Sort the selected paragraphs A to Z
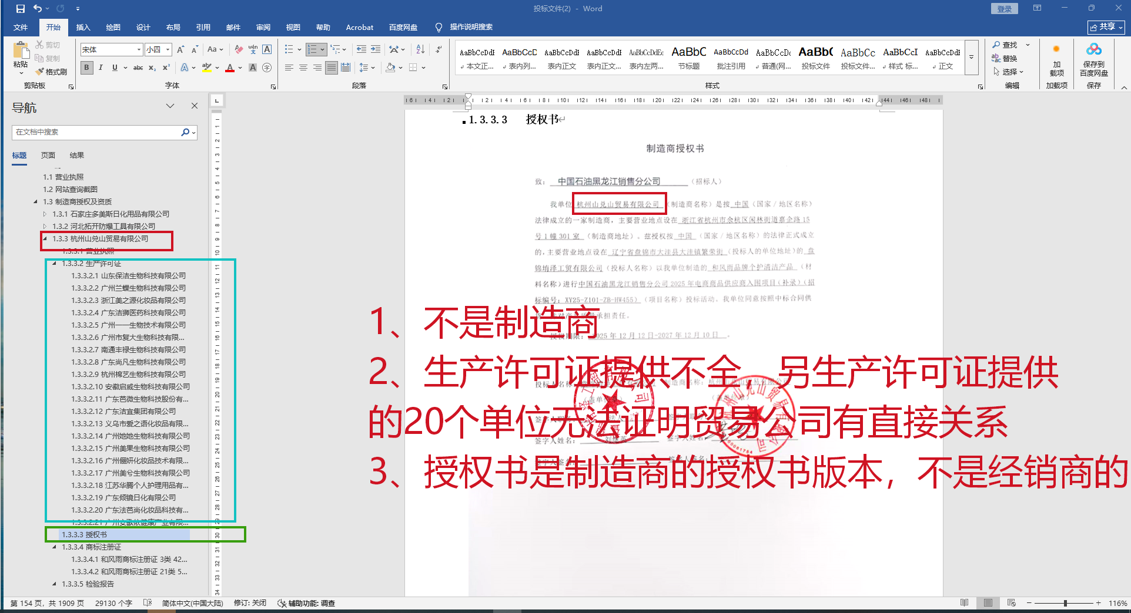 click(420, 50)
